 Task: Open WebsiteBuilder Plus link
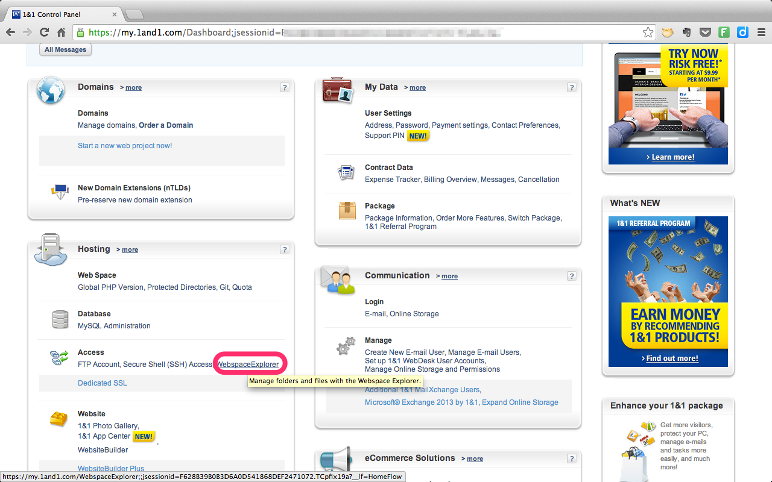pos(111,469)
